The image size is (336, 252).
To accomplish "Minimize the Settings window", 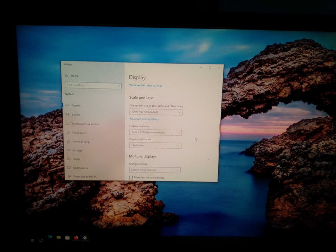I will (x=201, y=67).
